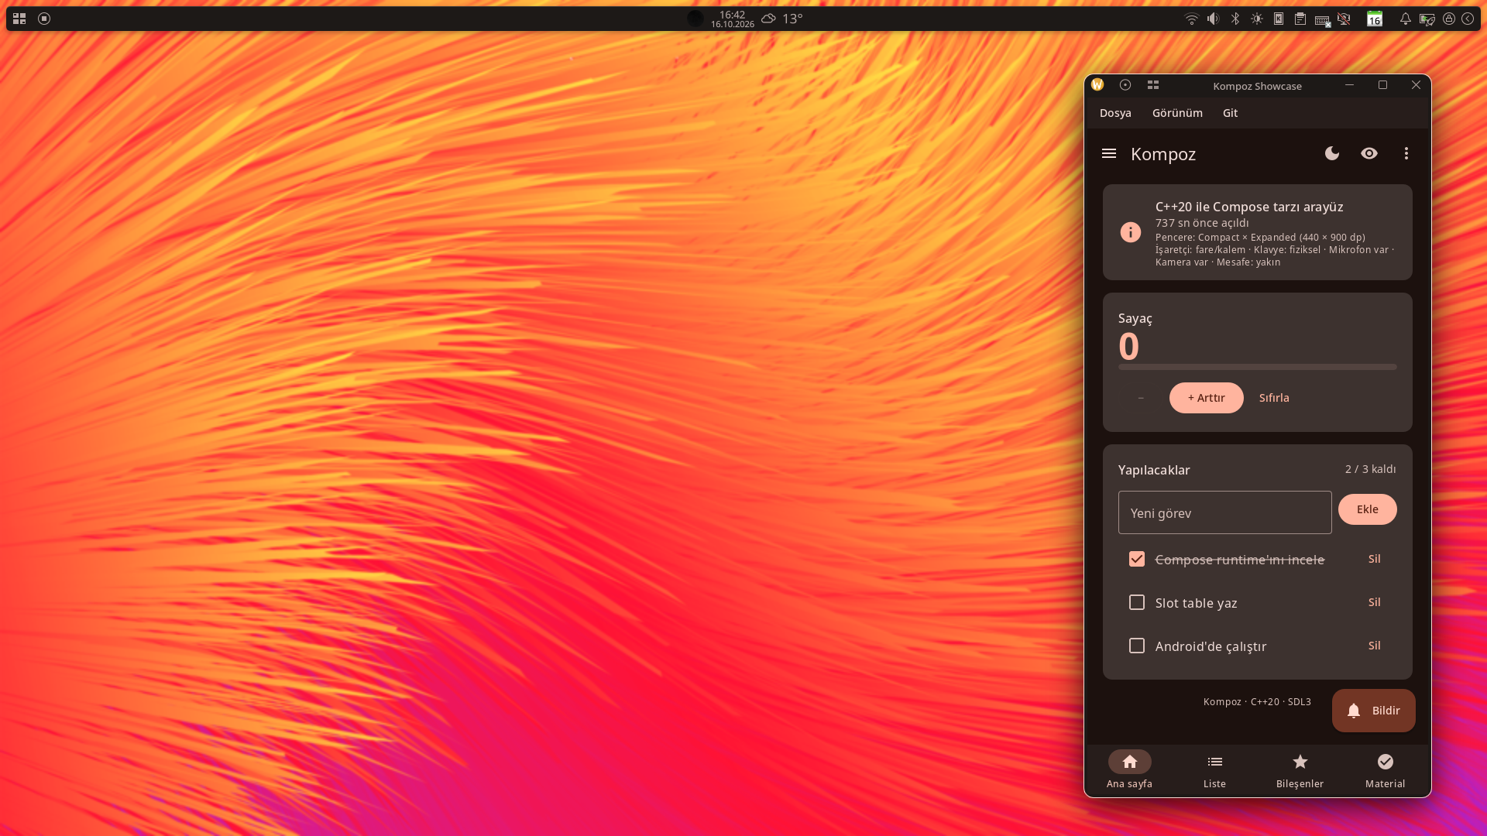
Task: Open the Görünüm menu
Action: click(x=1177, y=113)
